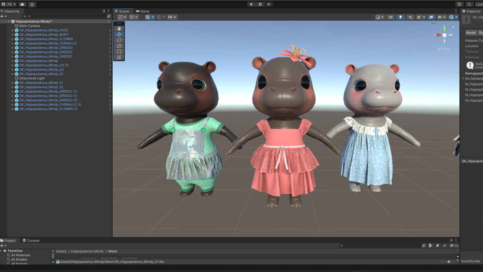Viewport: 483px width, 272px height.
Task: Switch to the Console tab
Action: tap(31, 241)
